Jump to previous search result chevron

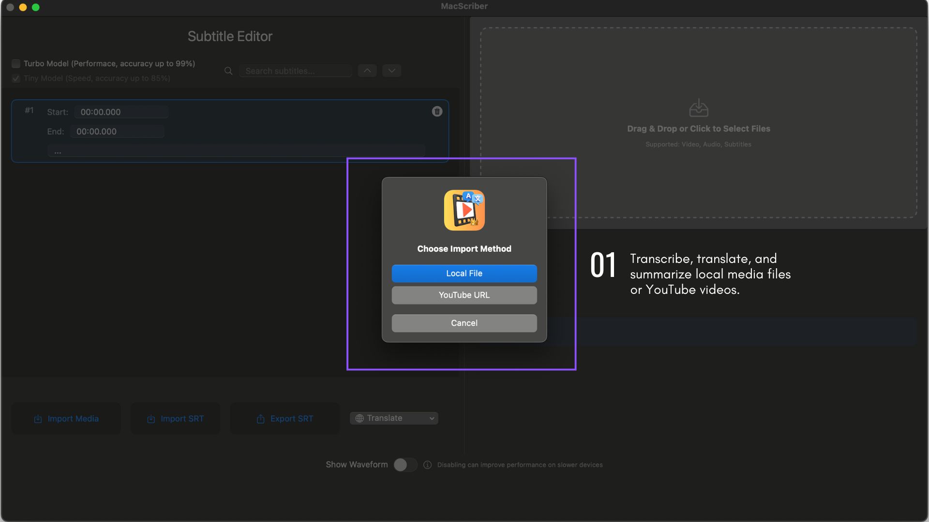pos(367,71)
